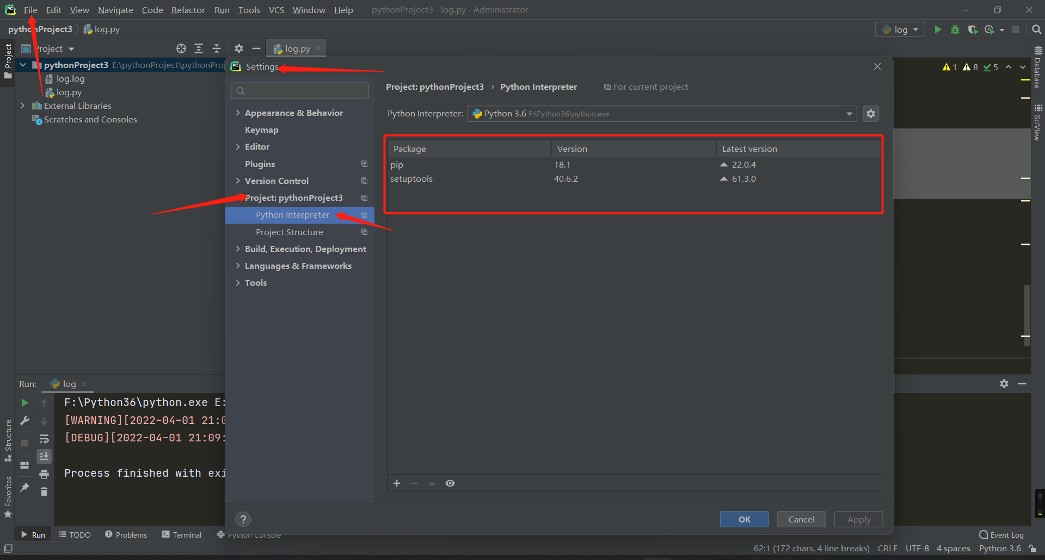Open Settings help question mark button

[x=243, y=519]
